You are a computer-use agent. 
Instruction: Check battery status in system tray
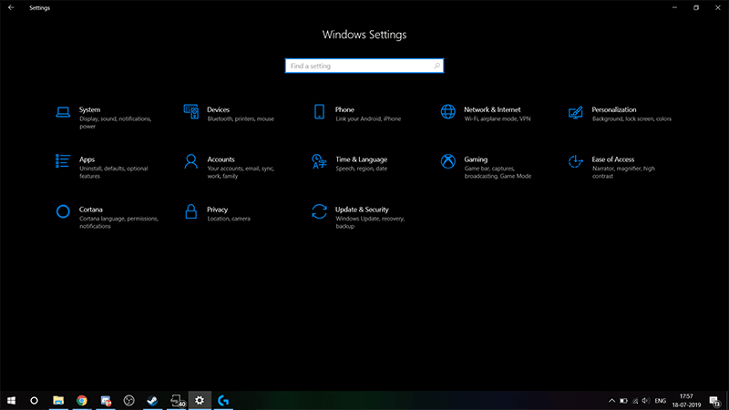[x=623, y=401]
